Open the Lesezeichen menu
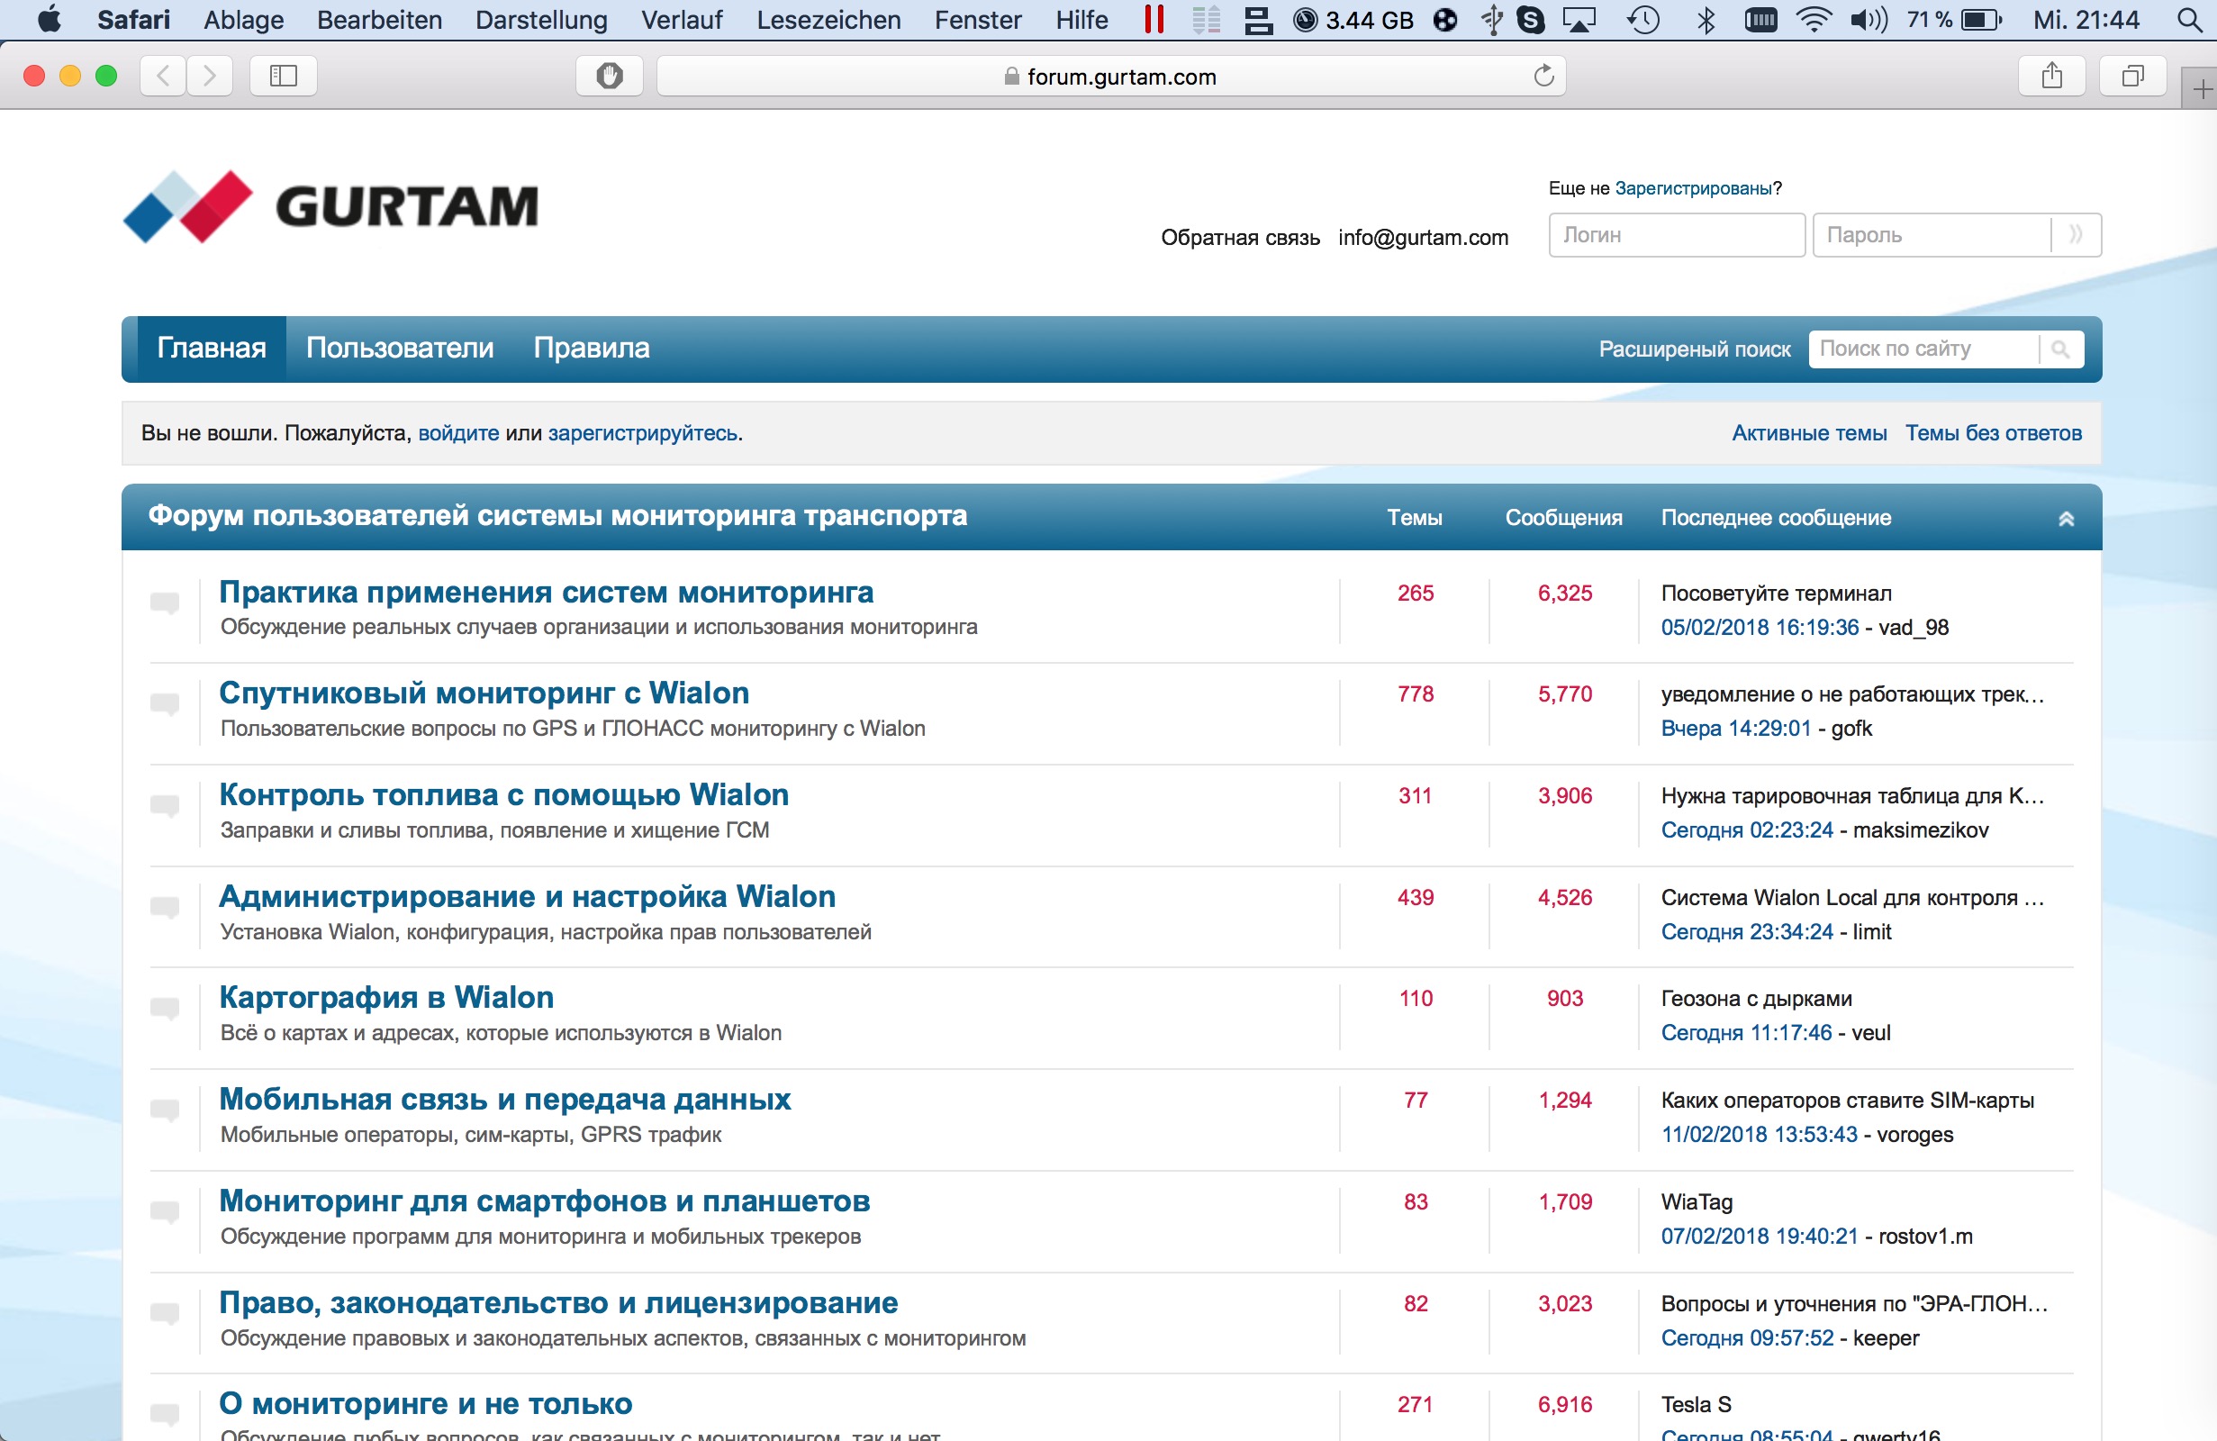 (x=828, y=20)
